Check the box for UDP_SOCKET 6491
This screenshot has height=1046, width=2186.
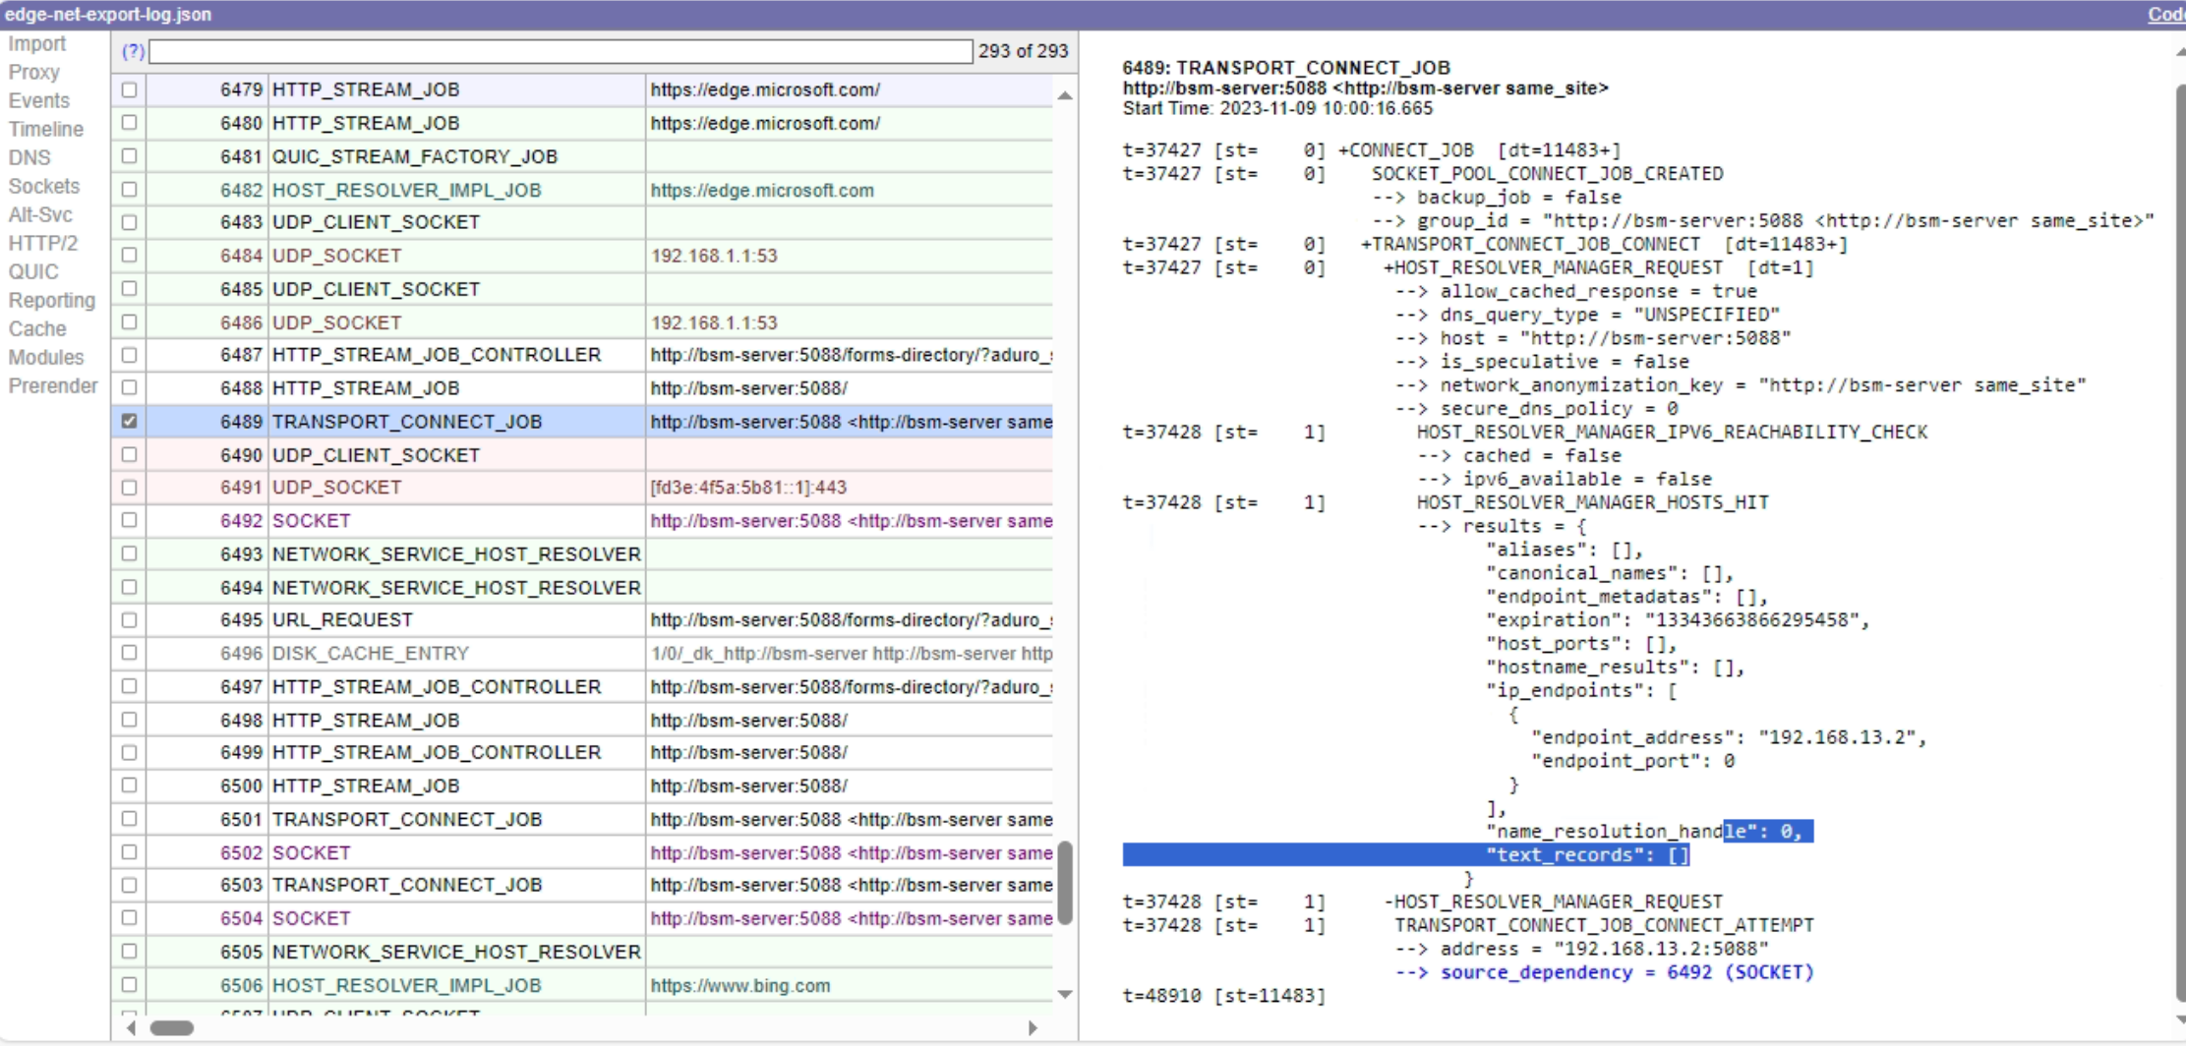129,488
